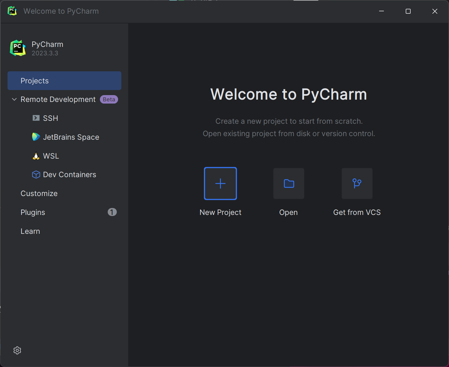The image size is (449, 367).
Task: Open the New Project plus icon
Action: tap(220, 183)
